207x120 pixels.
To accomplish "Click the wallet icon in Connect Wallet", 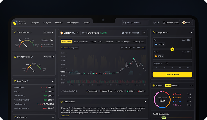I will [x=164, y=23].
